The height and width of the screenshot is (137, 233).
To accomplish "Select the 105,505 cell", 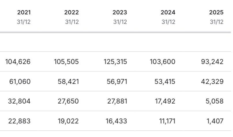I will tap(66, 62).
